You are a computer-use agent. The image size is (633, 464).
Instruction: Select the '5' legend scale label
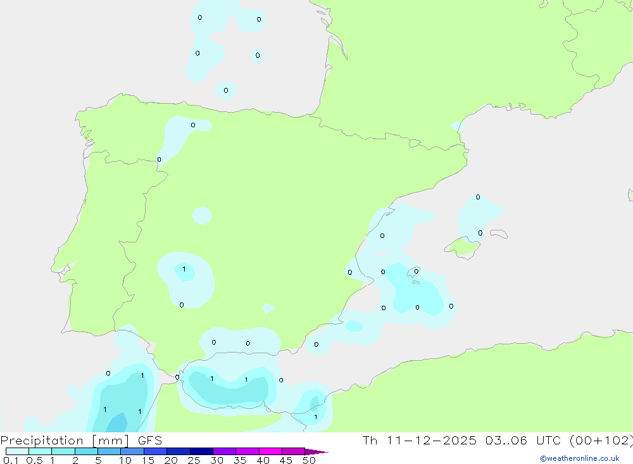pyautogui.click(x=98, y=460)
